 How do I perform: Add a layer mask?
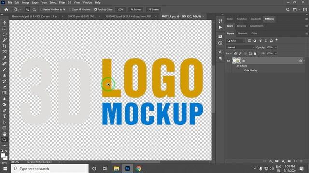277,161
